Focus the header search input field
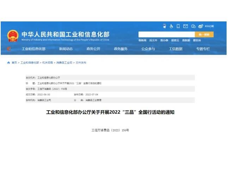228x178 pixels. 167,34
